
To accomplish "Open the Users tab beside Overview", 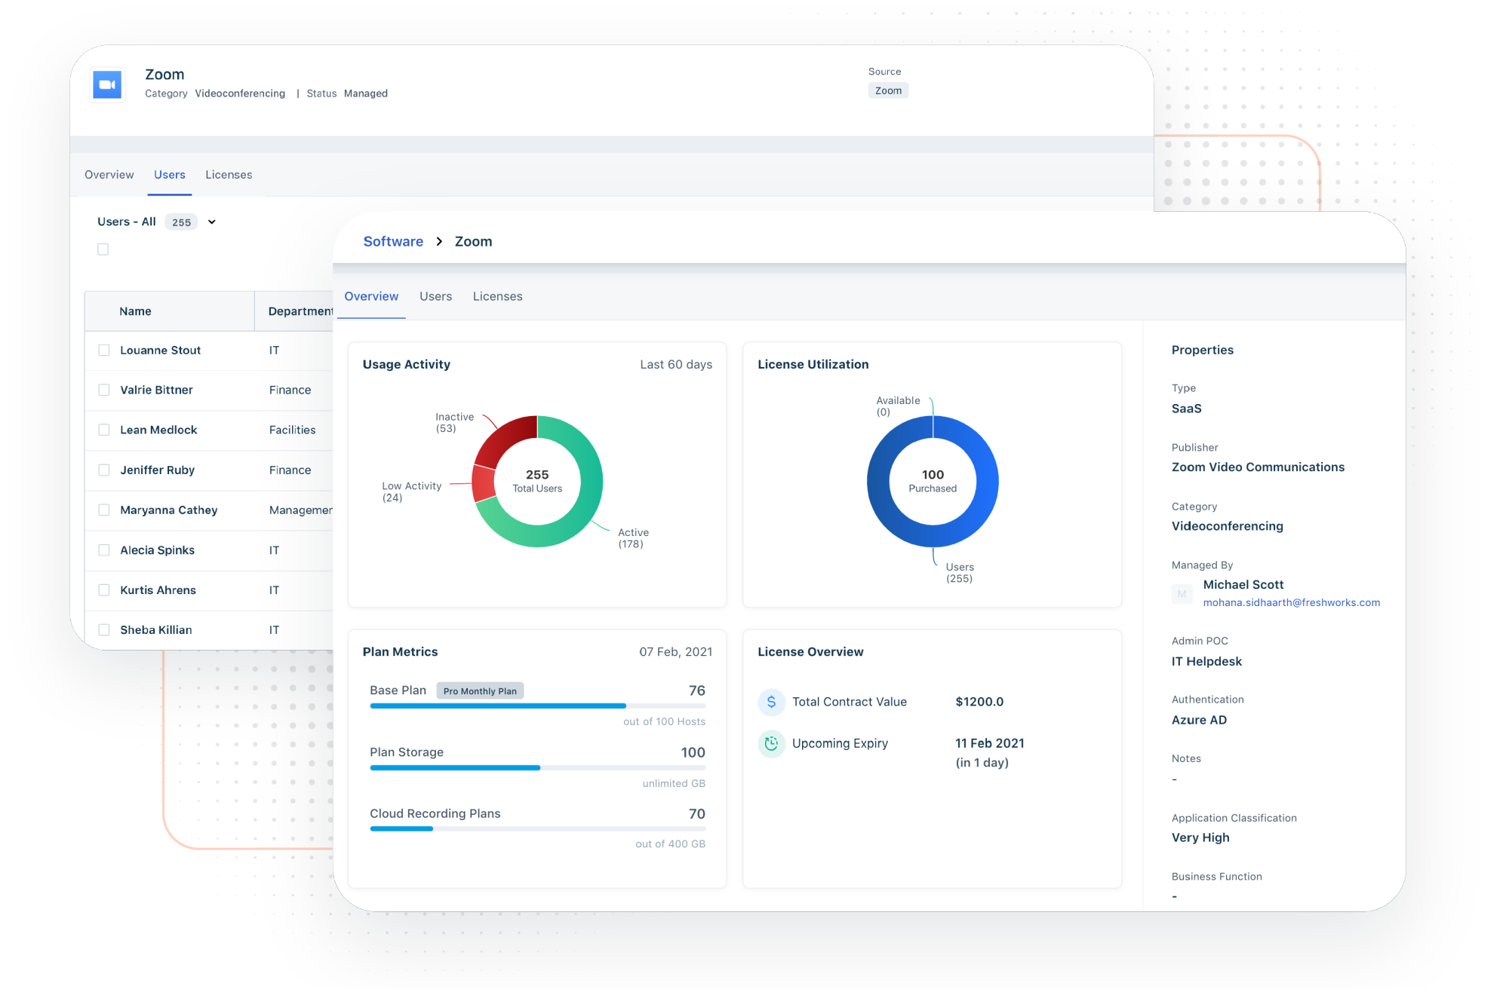I will point(435,297).
